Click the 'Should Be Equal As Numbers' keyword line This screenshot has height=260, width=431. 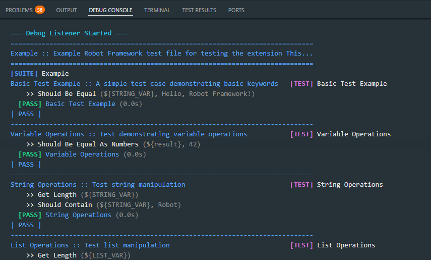[113, 144]
